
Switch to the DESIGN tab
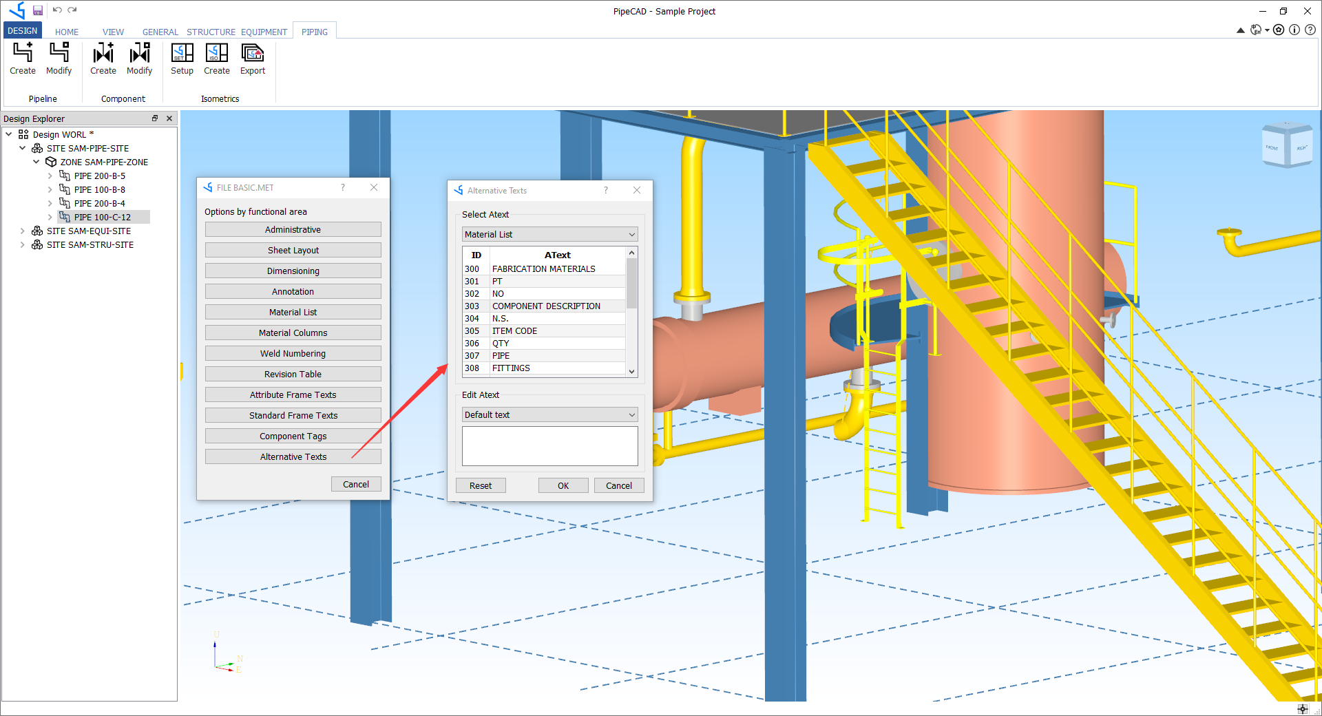23,31
